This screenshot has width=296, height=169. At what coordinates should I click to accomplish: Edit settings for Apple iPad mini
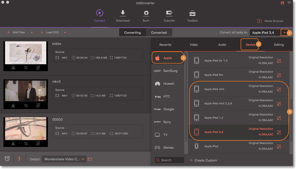point(279,89)
